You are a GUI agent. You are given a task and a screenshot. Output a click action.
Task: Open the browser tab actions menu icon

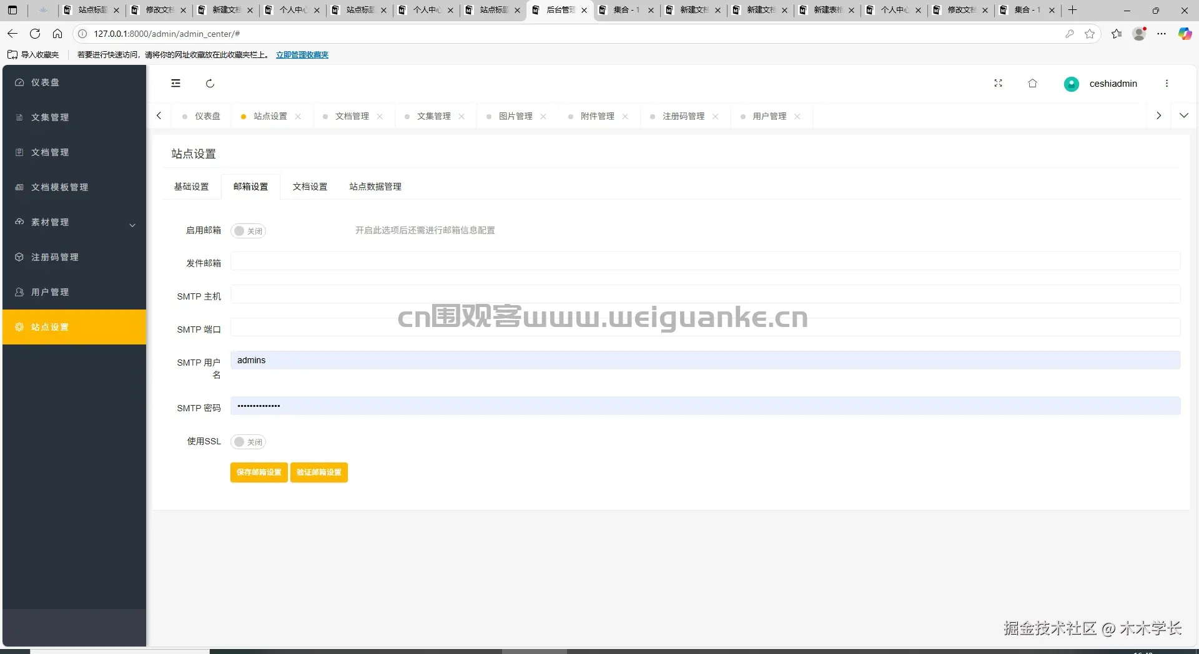coord(12,10)
